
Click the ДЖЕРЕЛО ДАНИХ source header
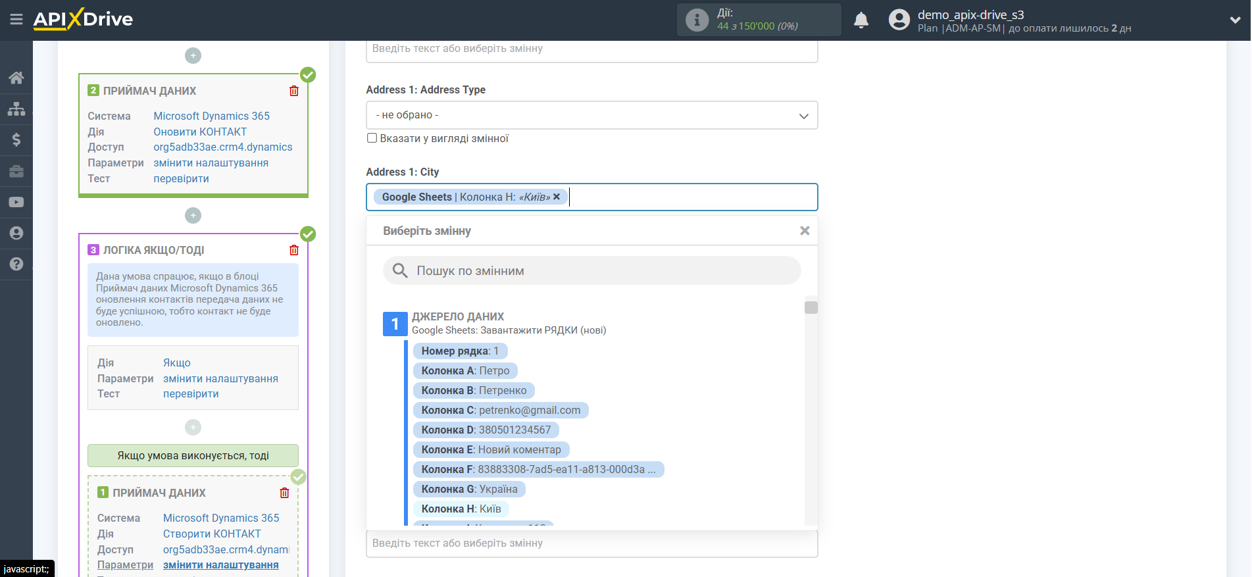(x=458, y=316)
